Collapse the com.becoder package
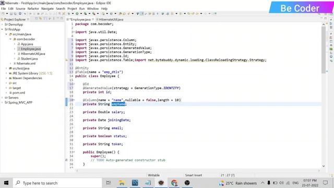 pos(10,39)
